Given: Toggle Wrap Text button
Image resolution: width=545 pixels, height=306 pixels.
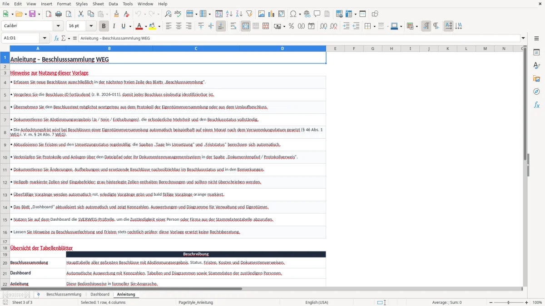Looking at the screenshot, I should point(233,26).
